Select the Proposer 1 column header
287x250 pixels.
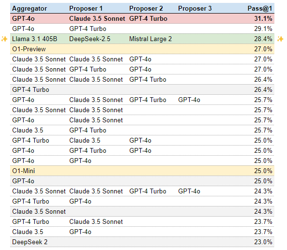coord(86,9)
